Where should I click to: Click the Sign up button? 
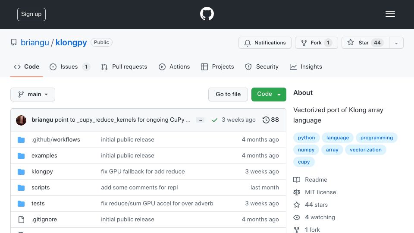pyautogui.click(x=31, y=14)
